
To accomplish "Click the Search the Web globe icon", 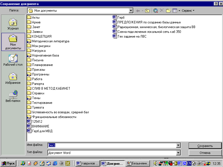I will pos(156,11).
